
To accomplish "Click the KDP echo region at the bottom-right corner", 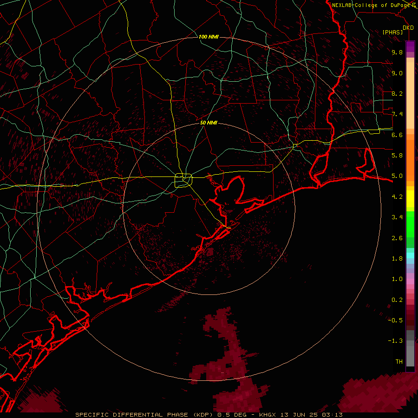I will click(380, 393).
